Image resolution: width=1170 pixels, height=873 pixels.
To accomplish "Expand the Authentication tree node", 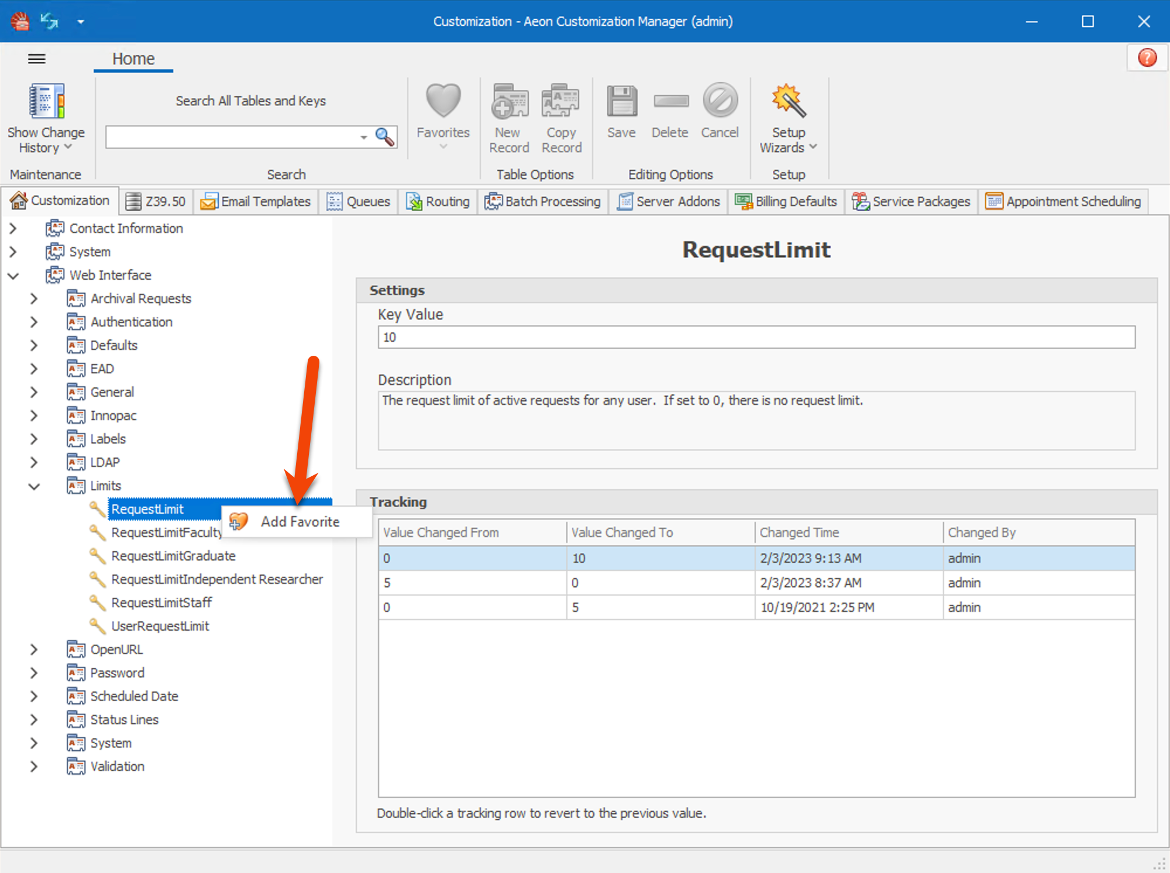I will pos(35,322).
